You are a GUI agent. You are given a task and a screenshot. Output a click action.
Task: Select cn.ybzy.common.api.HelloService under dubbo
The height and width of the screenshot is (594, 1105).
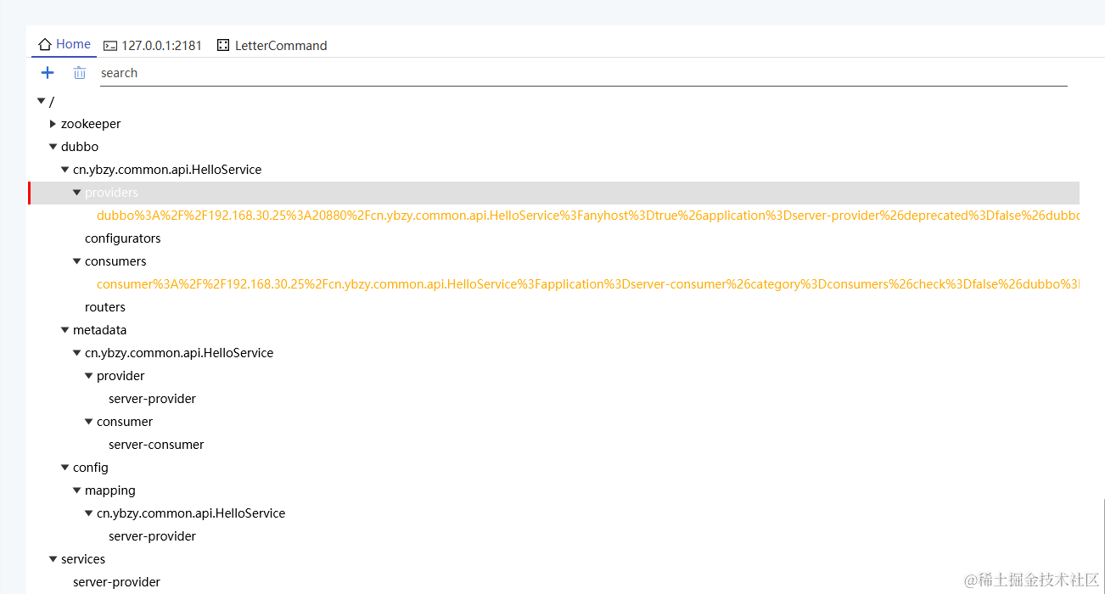167,170
